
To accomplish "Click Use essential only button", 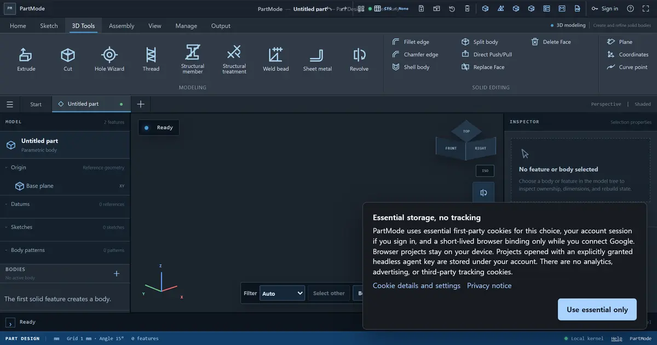I will (x=597, y=309).
